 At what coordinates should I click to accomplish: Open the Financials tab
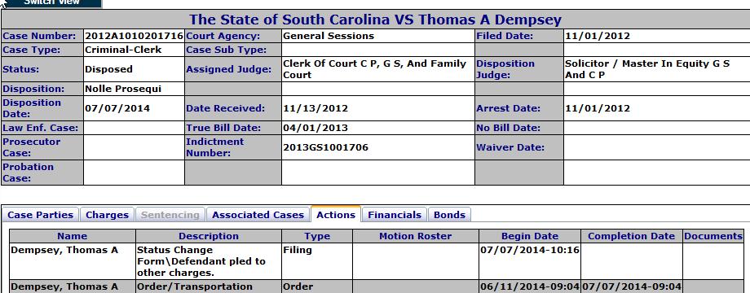click(395, 215)
